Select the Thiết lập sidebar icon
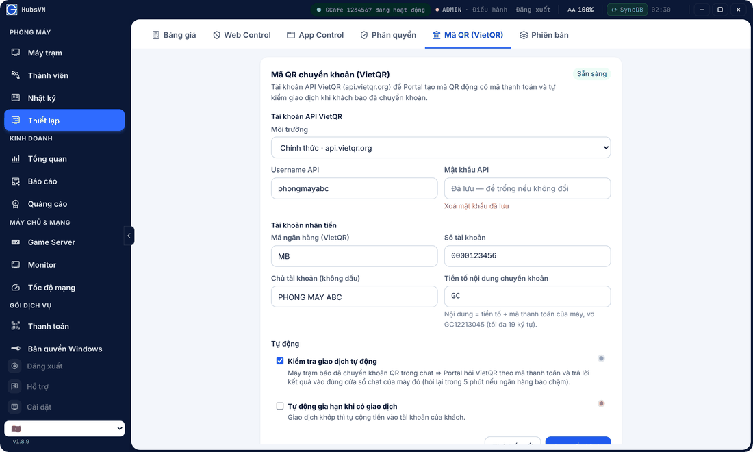 click(x=15, y=120)
